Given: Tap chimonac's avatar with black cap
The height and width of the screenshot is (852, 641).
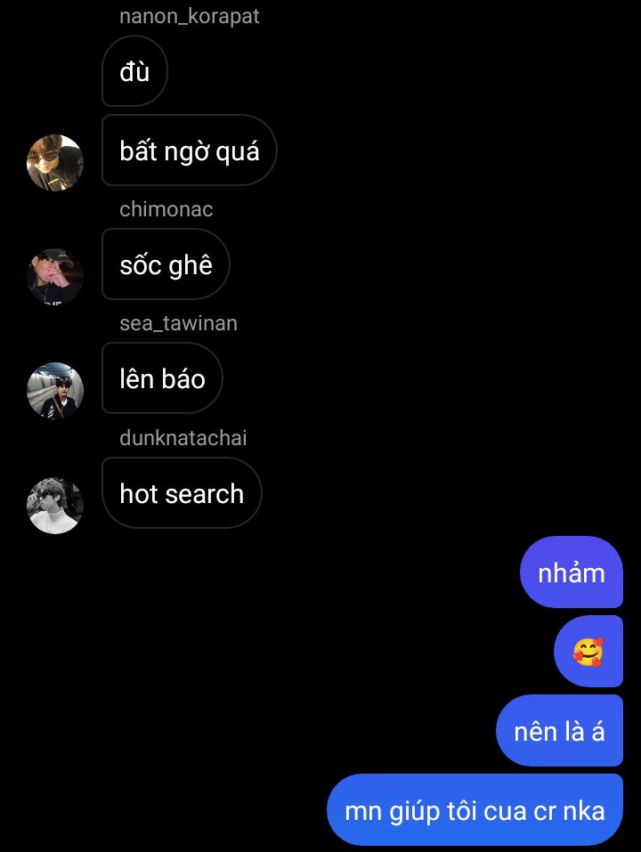Looking at the screenshot, I should (x=55, y=277).
